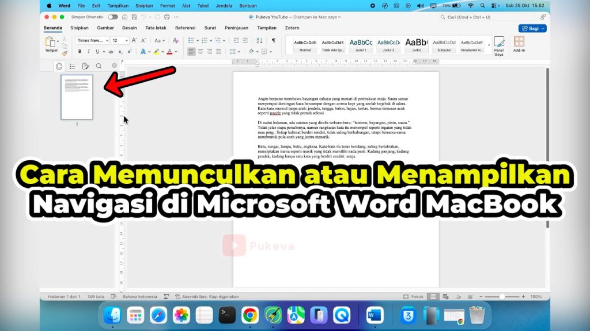This screenshot has width=590, height=331.
Task: Click the Tempel paste button
Action: 51,44
